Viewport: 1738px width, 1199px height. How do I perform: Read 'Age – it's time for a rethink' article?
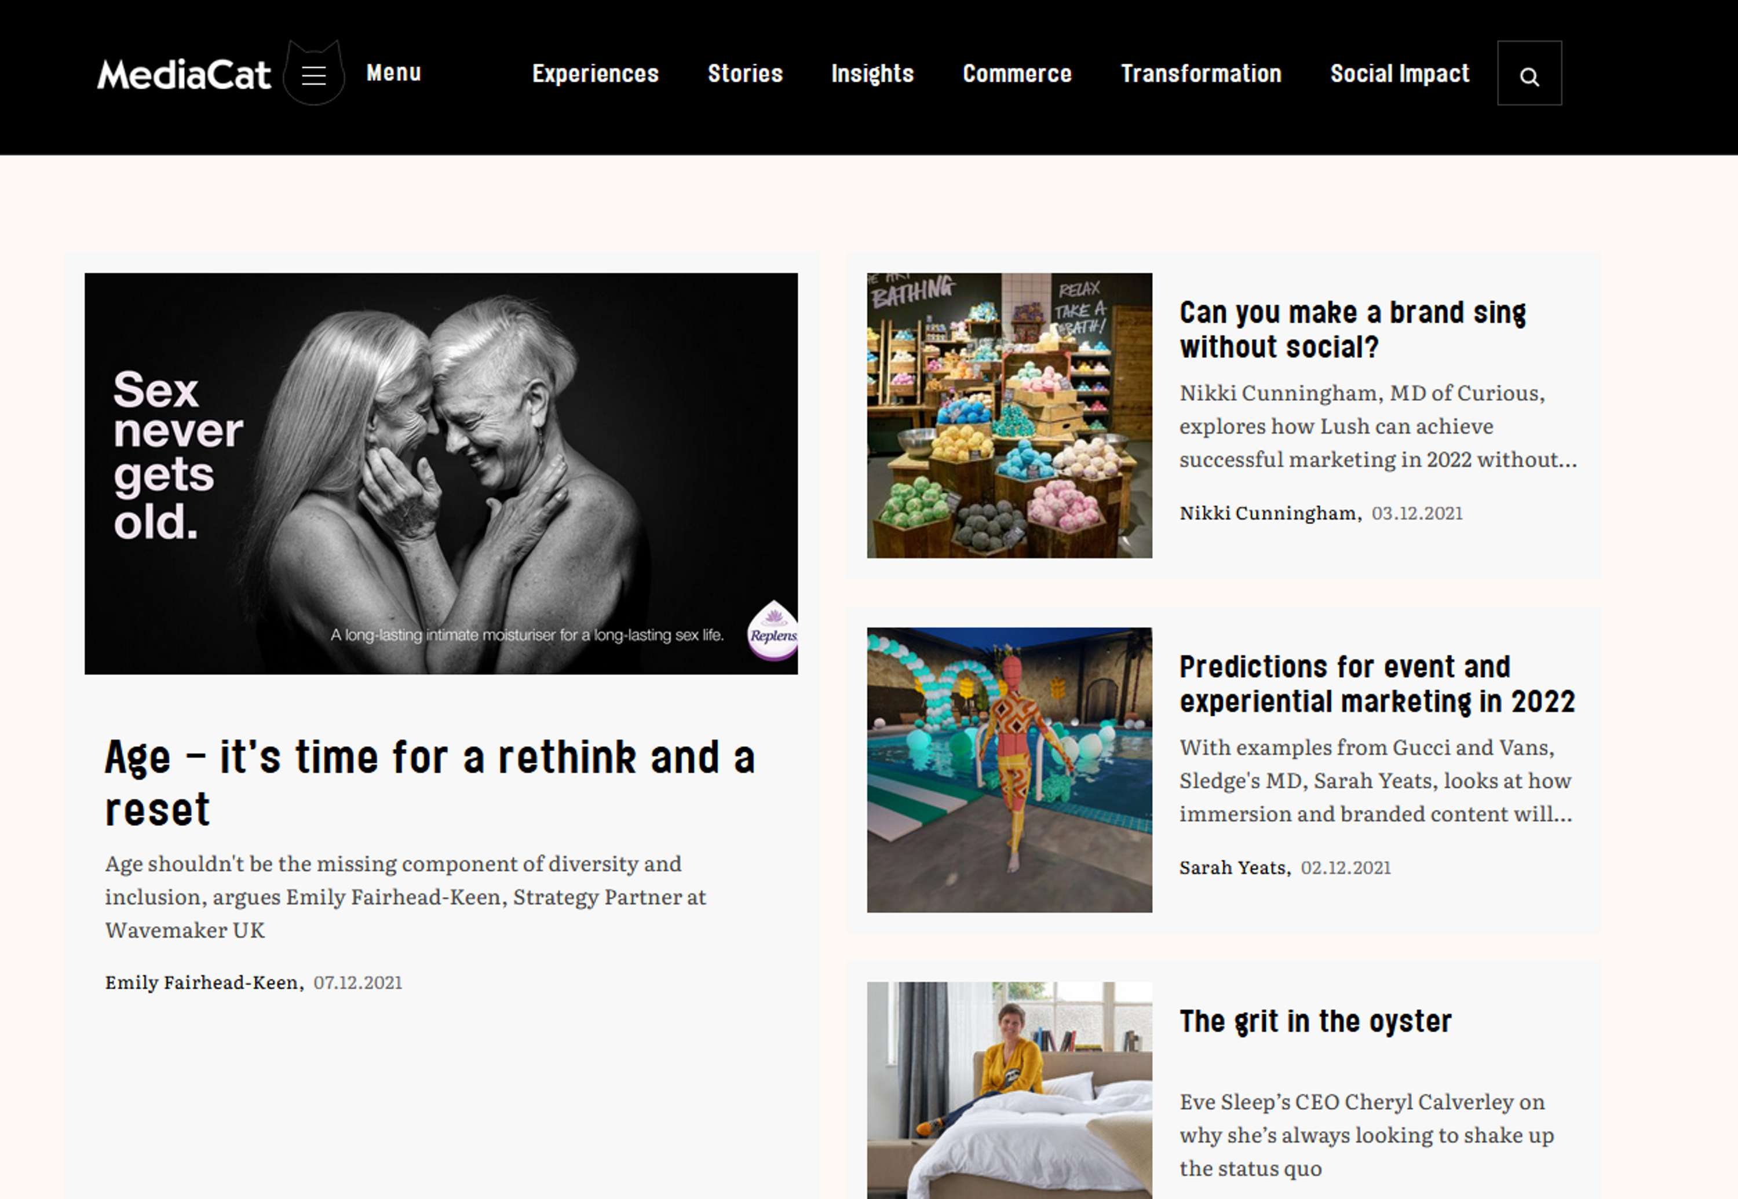point(430,781)
